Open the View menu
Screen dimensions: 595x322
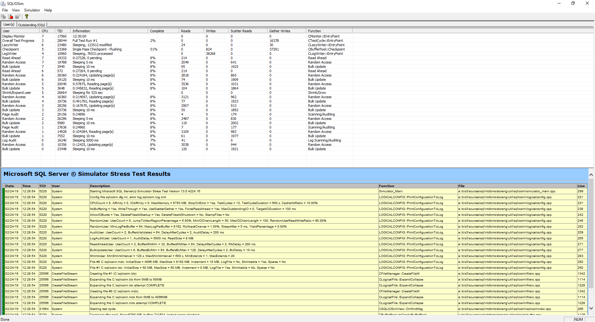tap(16, 10)
